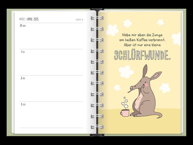Select the "31 MO" day entry

23,26
